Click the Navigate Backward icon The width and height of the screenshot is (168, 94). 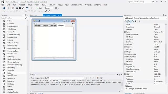[4, 8]
